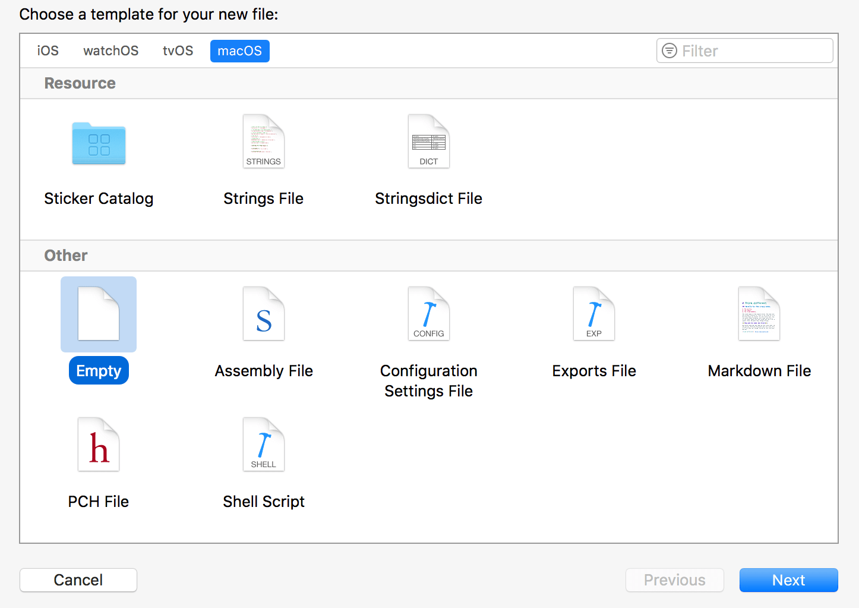859x608 pixels.
Task: Click the Markdown File label text
Action: tap(759, 371)
